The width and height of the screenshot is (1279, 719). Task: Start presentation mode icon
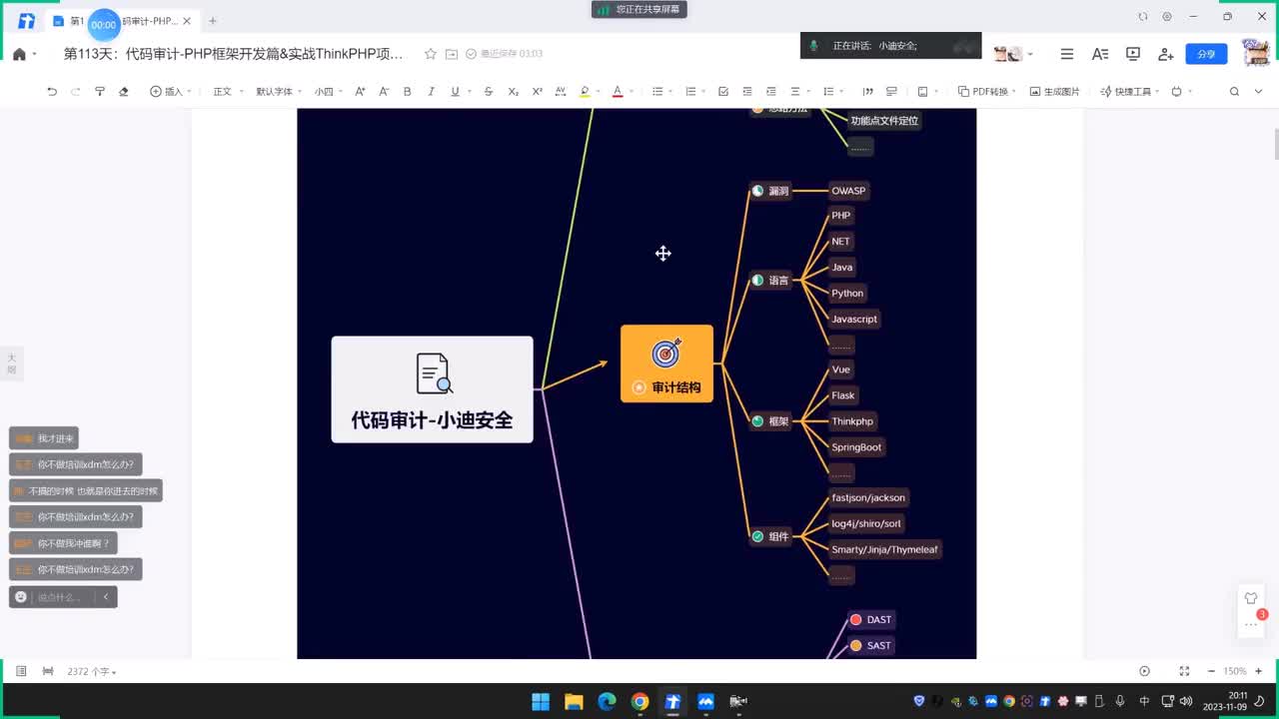tap(1133, 54)
